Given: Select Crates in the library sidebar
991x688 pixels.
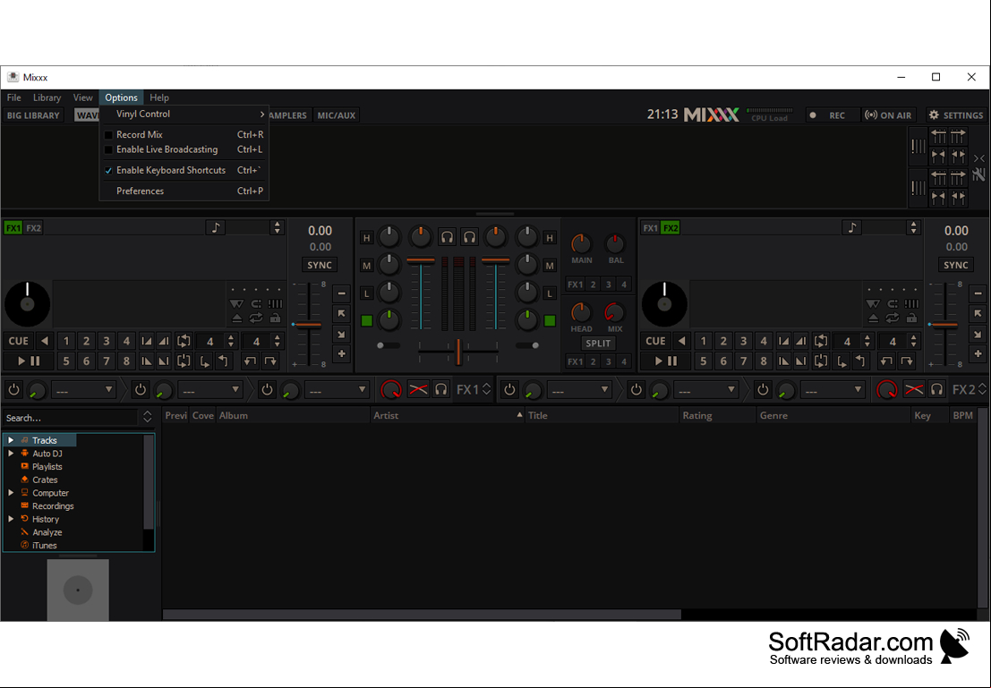Looking at the screenshot, I should pyautogui.click(x=45, y=480).
